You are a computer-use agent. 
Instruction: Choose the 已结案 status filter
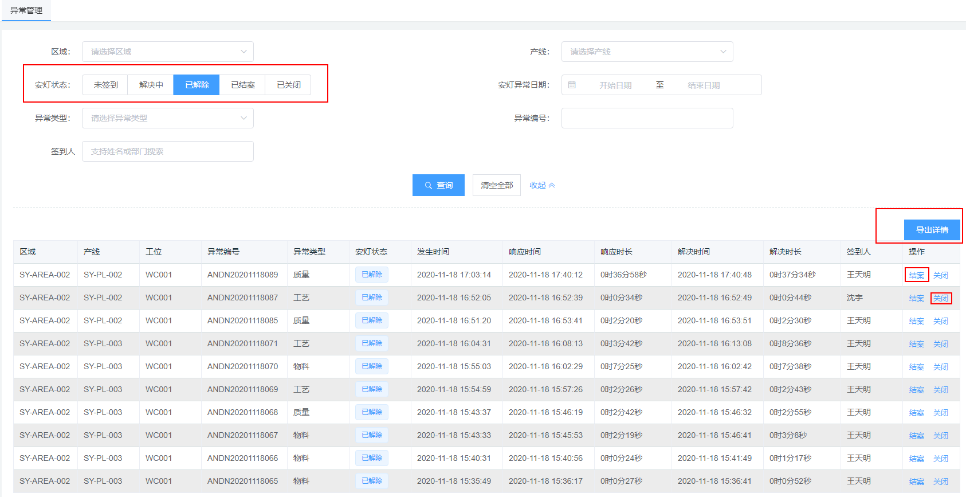(243, 85)
